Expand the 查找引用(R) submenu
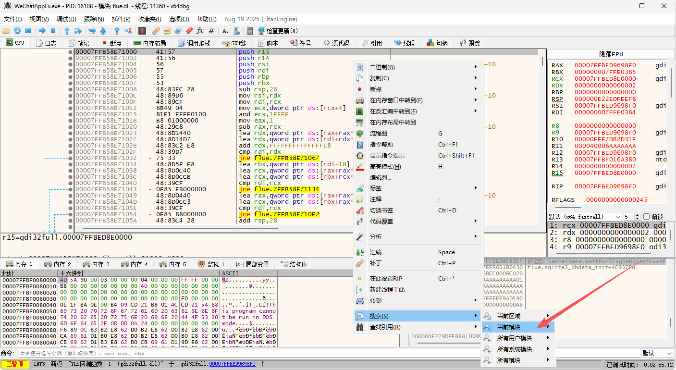This screenshot has height=370, width=676. 418,327
